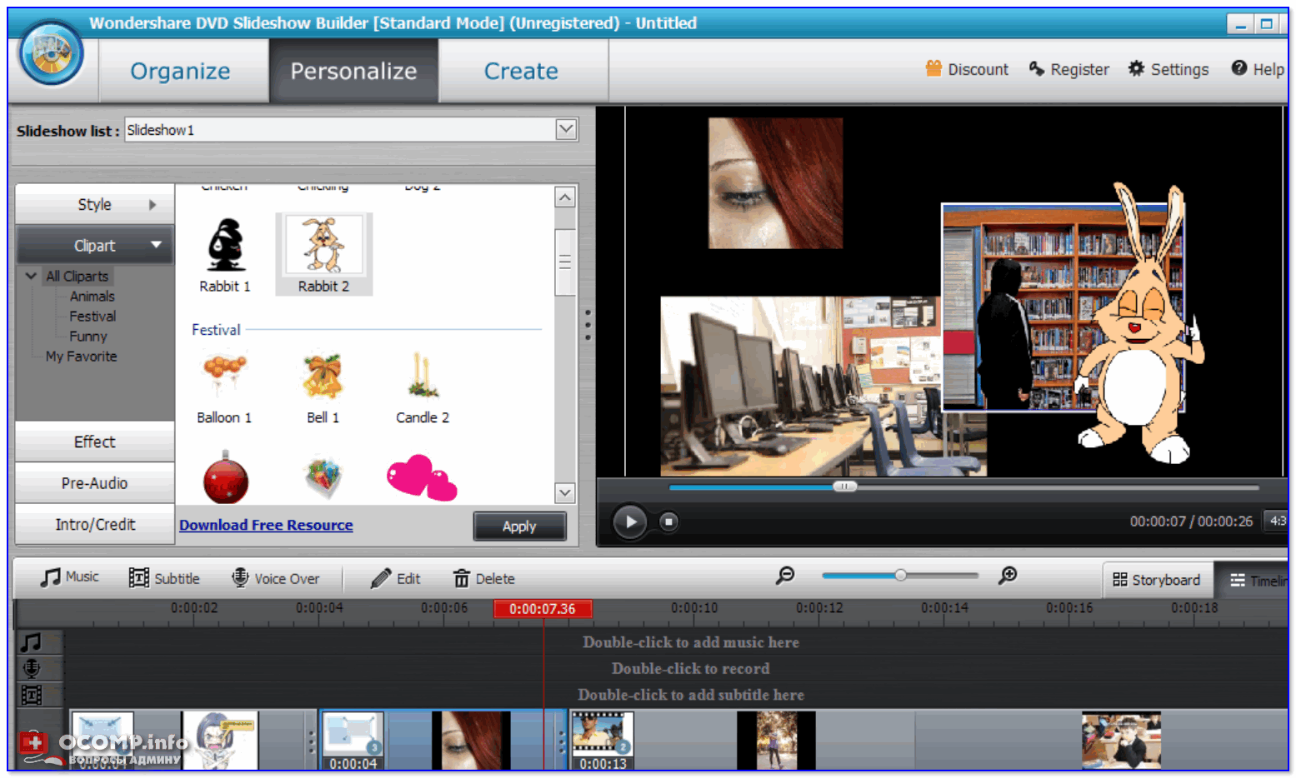This screenshot has height=778, width=1296.
Task: Click the Wondershare disc logo
Action: point(52,53)
